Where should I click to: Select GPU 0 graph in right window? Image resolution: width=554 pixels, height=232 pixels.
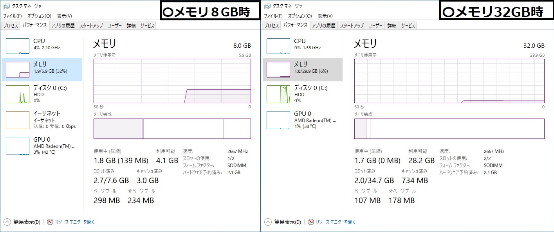click(278, 120)
